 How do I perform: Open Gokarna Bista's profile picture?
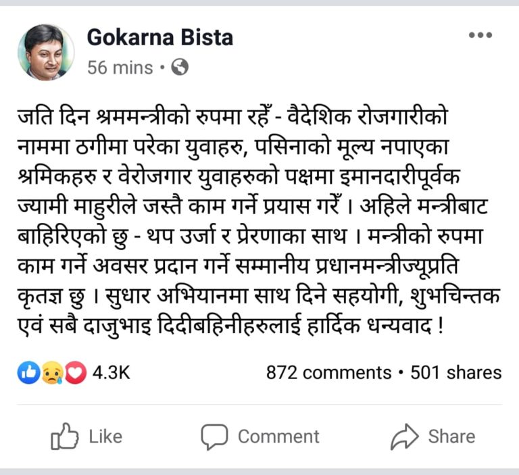pos(46,52)
